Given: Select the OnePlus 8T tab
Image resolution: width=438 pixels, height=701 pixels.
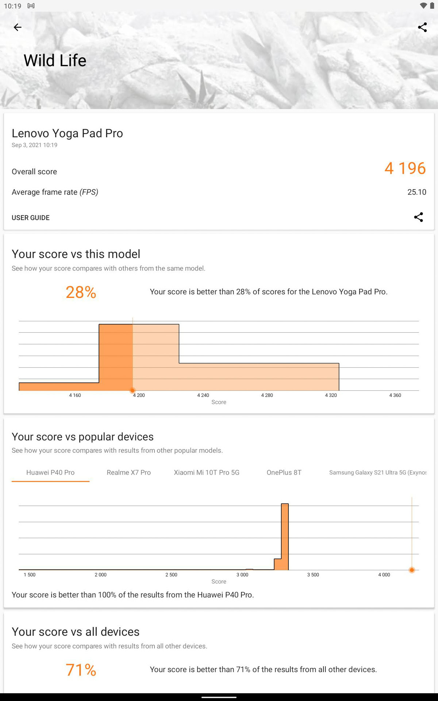Looking at the screenshot, I should point(284,472).
